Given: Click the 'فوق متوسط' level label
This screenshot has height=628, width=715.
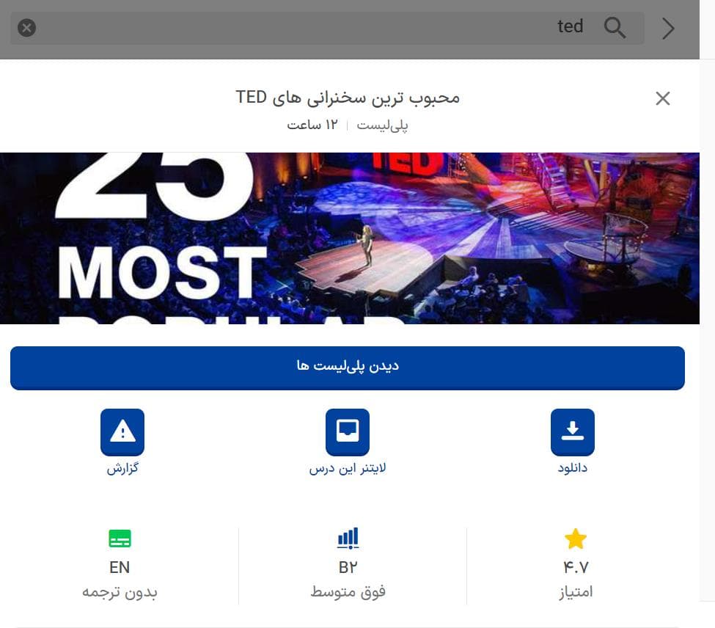Looking at the screenshot, I should pos(348,591).
